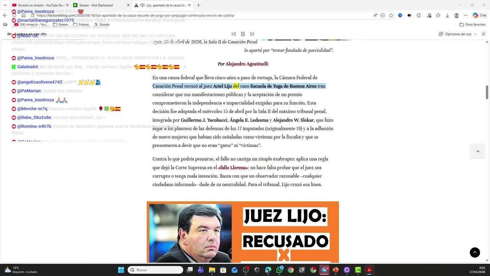Add this page to favorites star
Viewport: 490px width, 276px height.
pos(391,15)
